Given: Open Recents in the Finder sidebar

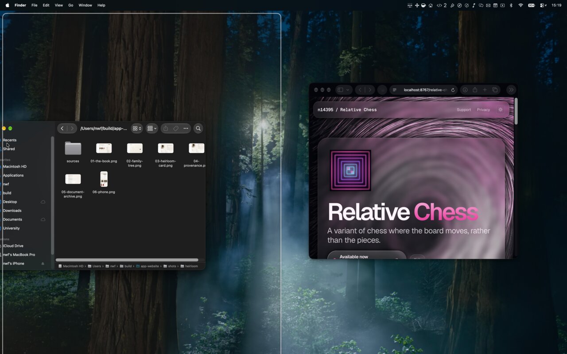Looking at the screenshot, I should [10, 140].
